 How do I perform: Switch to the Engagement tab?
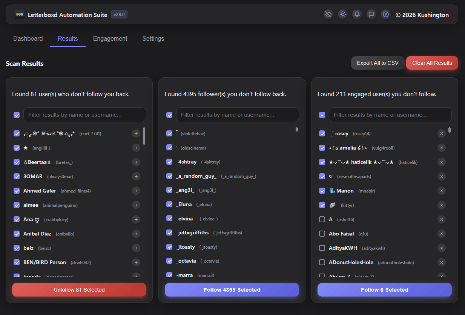110,38
